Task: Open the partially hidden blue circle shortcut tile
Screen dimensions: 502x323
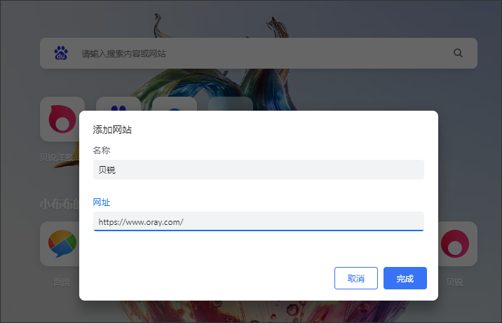Action: 175,104
